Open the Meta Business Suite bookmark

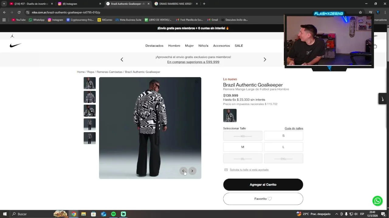tap(128, 20)
